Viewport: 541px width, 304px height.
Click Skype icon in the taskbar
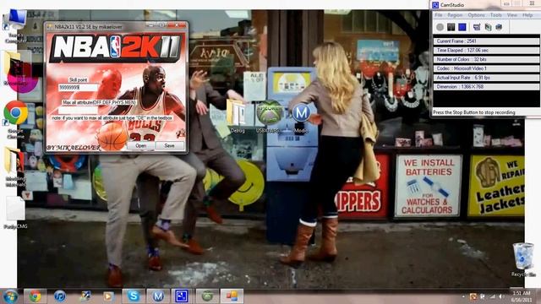(134, 296)
